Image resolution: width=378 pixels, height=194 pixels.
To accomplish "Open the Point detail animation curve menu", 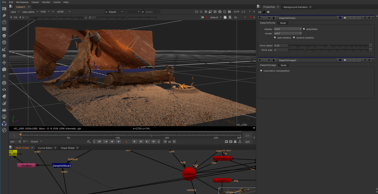I will [x=371, y=46].
